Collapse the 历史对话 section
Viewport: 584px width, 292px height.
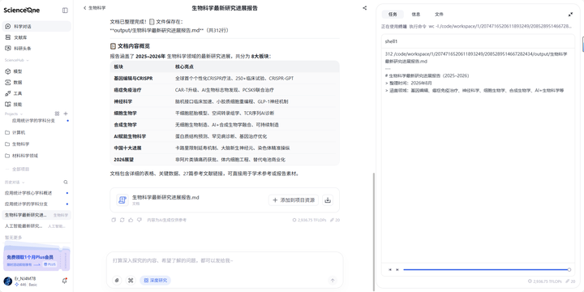(x=15, y=182)
